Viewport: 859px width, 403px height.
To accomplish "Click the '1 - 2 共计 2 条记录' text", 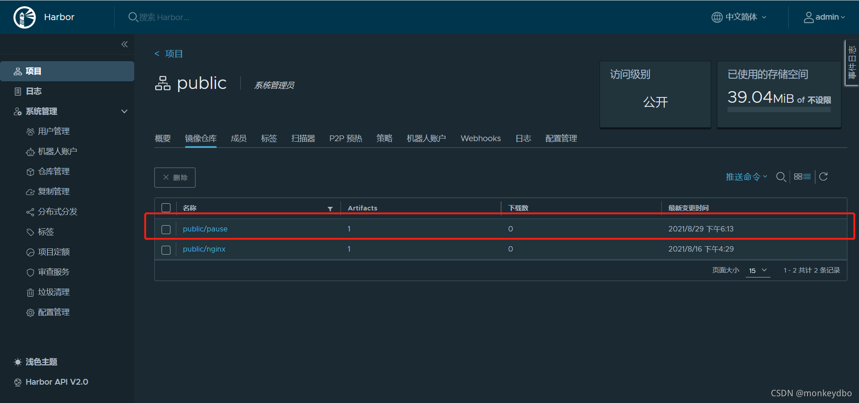I will pyautogui.click(x=812, y=270).
